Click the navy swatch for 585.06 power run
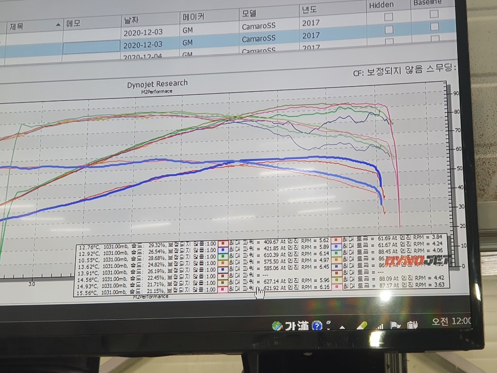Image resolution: width=497 pixels, height=373 pixels. click(x=223, y=269)
